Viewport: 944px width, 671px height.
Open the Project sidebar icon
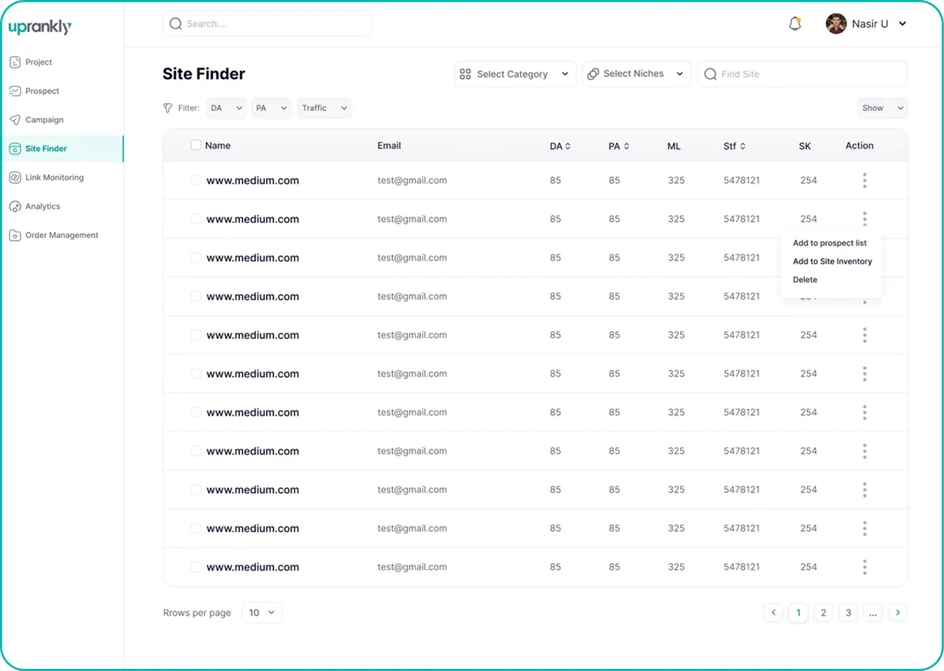point(15,62)
